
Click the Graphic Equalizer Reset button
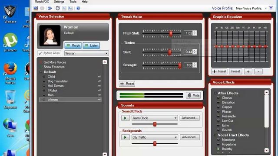[219, 71]
